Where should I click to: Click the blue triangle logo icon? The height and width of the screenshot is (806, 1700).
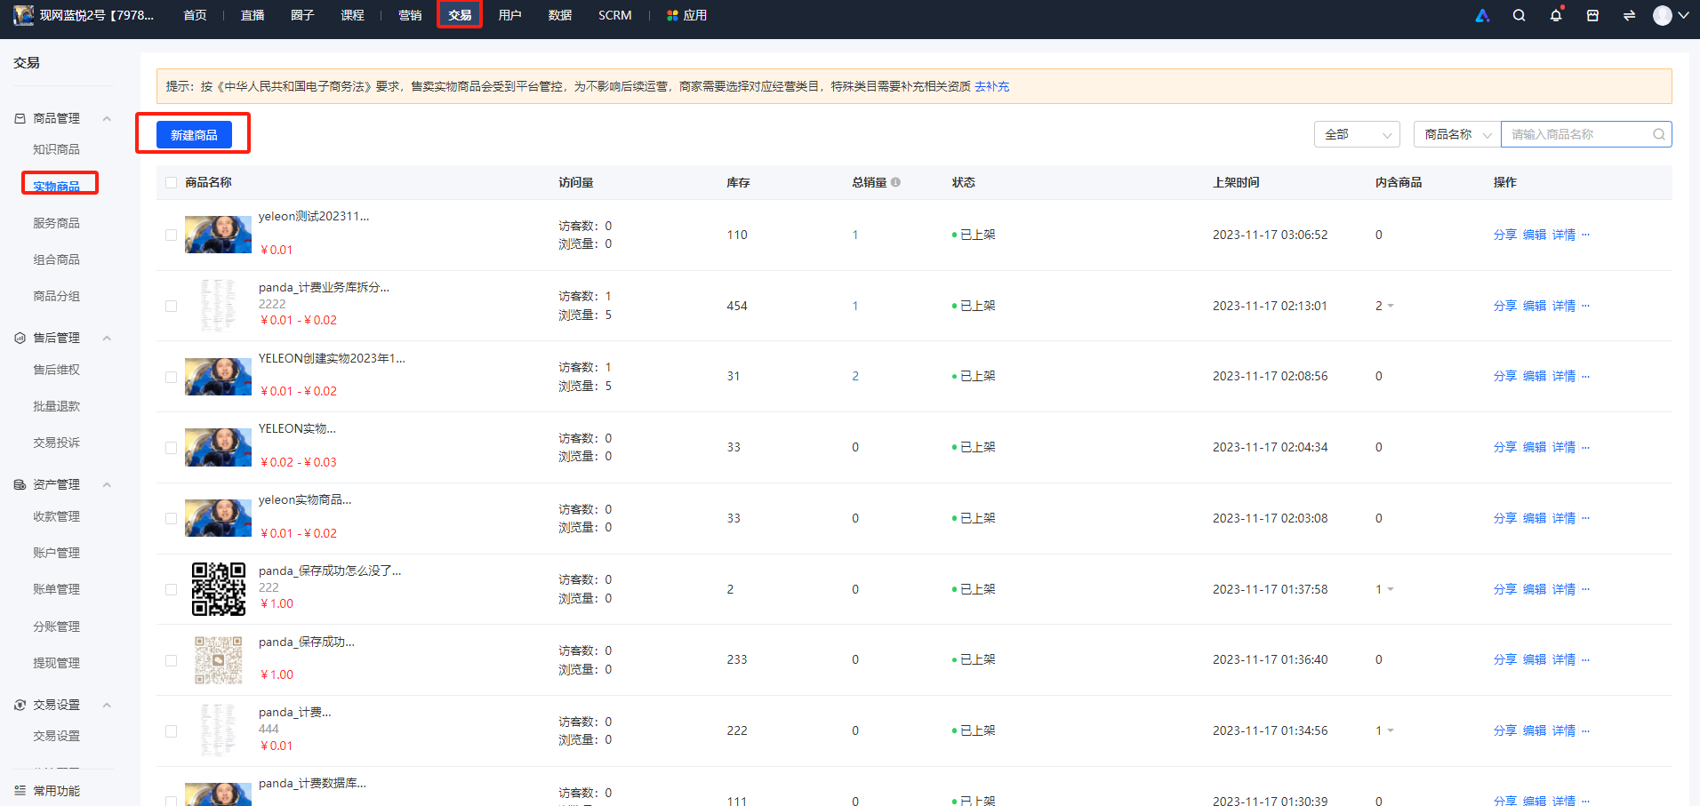coord(1482,15)
